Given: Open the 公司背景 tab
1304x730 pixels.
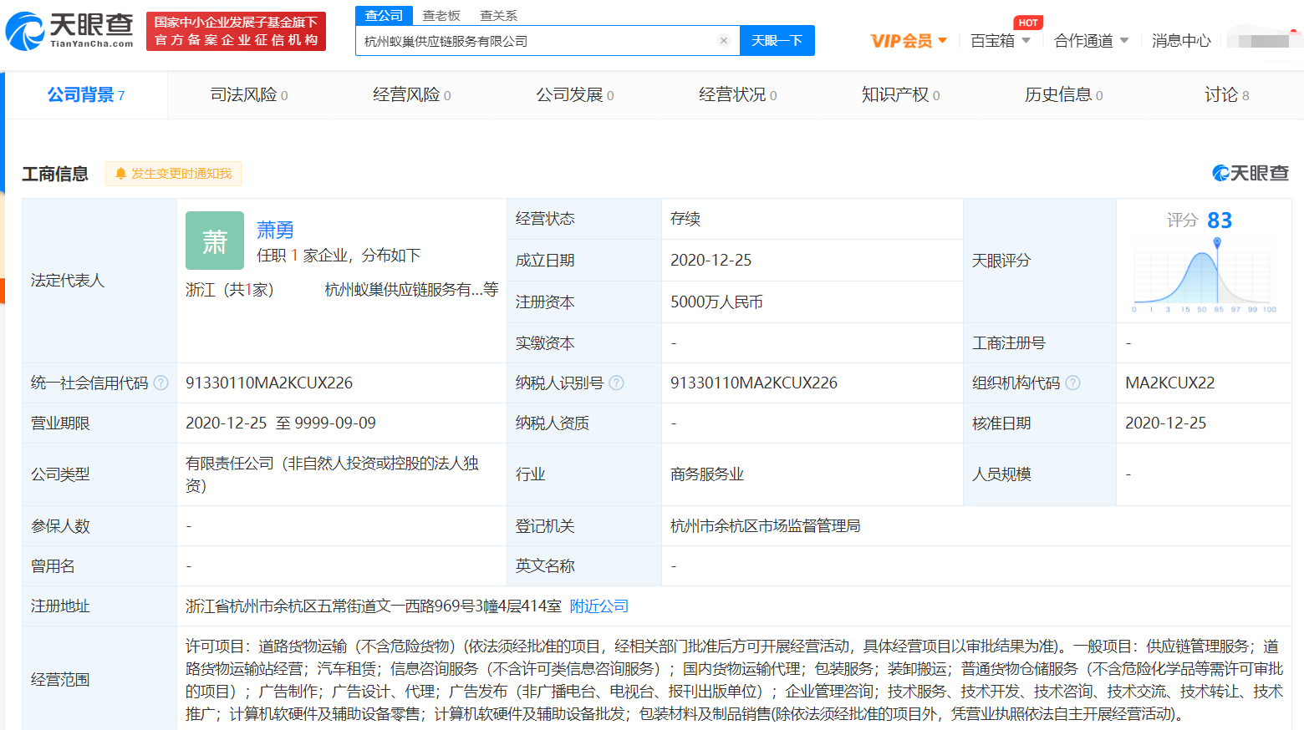Looking at the screenshot, I should (86, 95).
